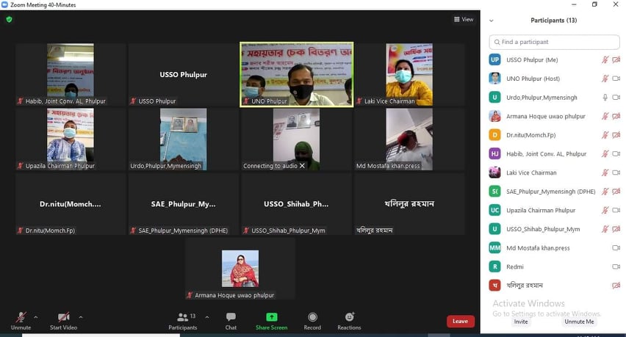Click the green Share Screen icon
Image resolution: width=626 pixels, height=337 pixels.
coord(271,318)
